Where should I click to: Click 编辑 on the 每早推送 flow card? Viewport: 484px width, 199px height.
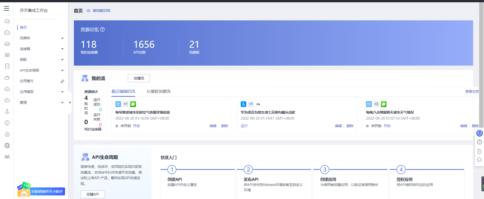tap(213, 126)
